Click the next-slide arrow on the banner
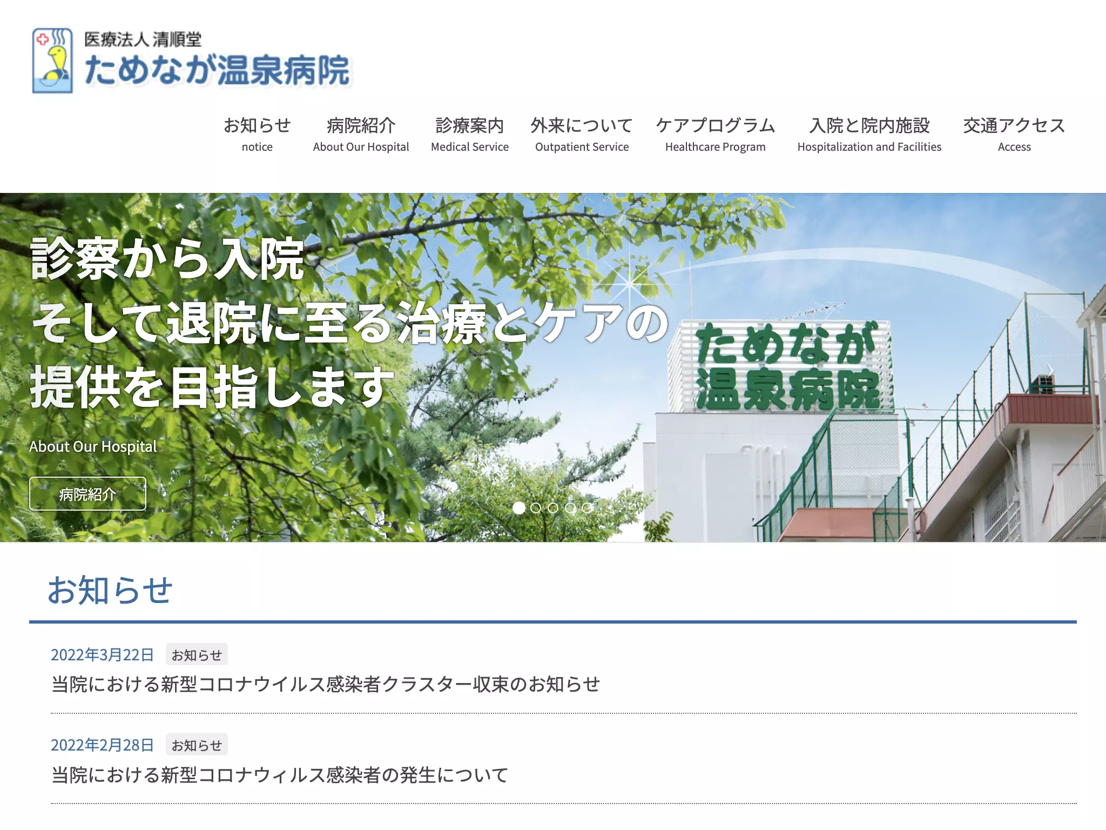1106x830 pixels. (x=1050, y=370)
